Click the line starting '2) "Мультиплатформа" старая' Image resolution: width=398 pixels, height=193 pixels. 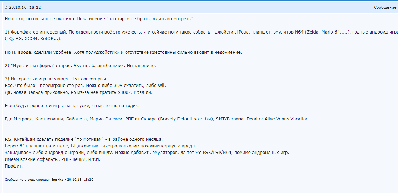80,66
